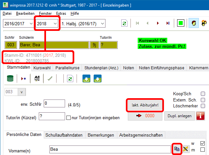The width and height of the screenshot is (209, 155).
Task: Click the red info icon
Action: [200, 116]
